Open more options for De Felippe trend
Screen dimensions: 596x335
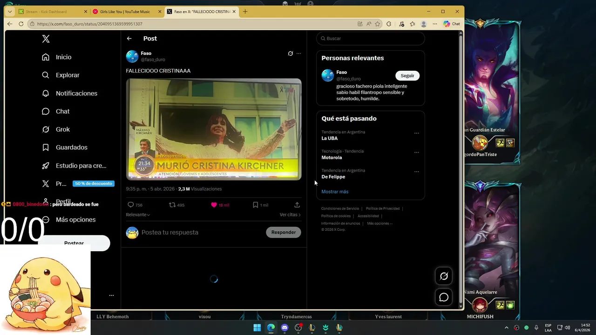pyautogui.click(x=417, y=172)
